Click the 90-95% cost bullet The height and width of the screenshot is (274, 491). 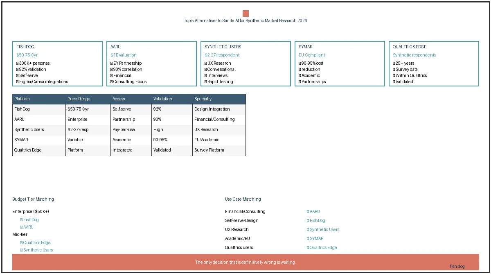pos(311,63)
